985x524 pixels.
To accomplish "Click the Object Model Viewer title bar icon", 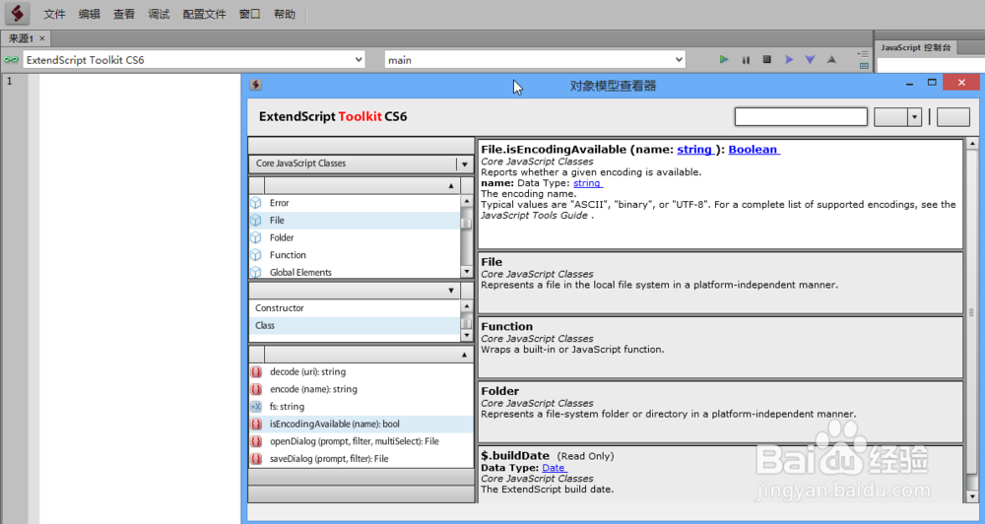I will 256,85.
